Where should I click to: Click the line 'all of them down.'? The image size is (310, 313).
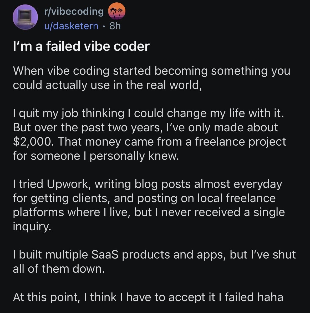click(x=59, y=269)
